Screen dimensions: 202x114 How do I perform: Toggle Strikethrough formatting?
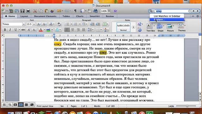[23, 30]
